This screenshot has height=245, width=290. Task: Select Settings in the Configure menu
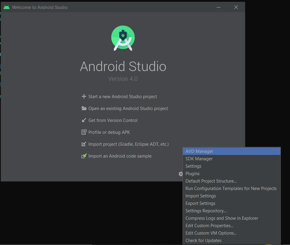click(232, 166)
